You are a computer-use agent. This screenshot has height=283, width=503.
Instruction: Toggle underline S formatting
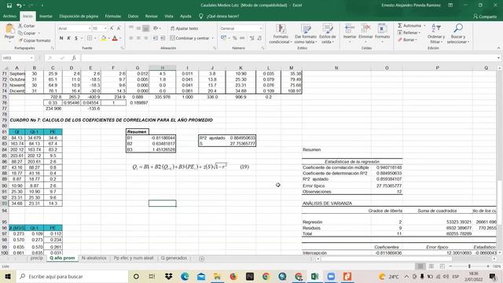[76, 39]
